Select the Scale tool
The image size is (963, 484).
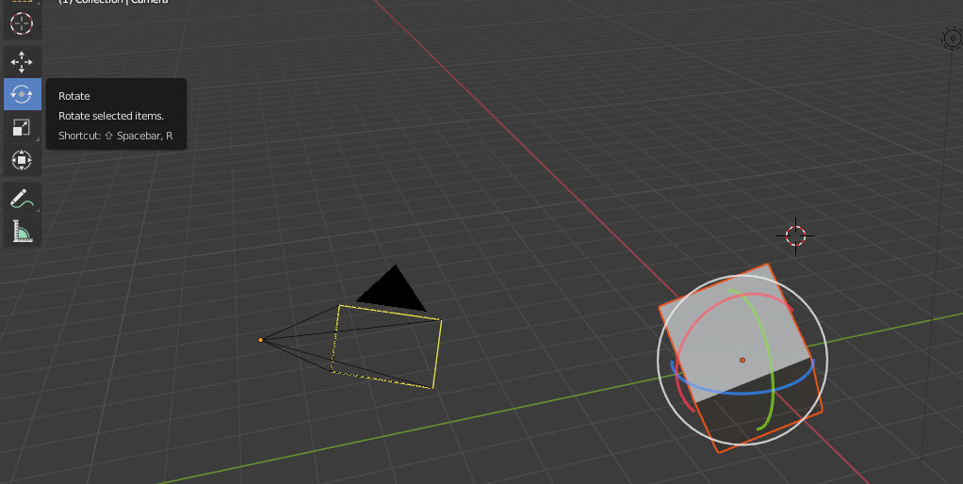[x=22, y=127]
